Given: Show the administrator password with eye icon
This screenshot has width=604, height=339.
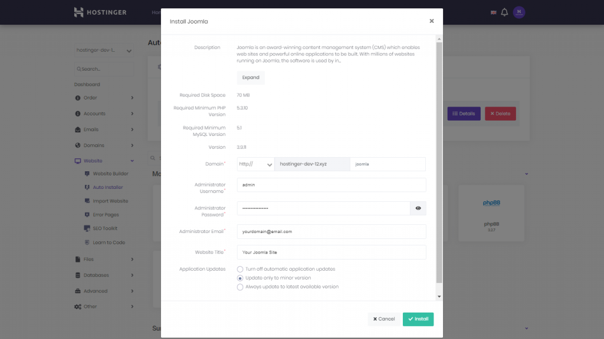Looking at the screenshot, I should [x=418, y=208].
